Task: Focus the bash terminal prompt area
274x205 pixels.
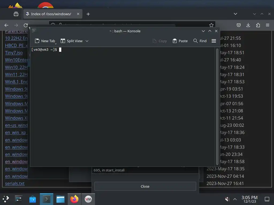Action: coord(122,107)
